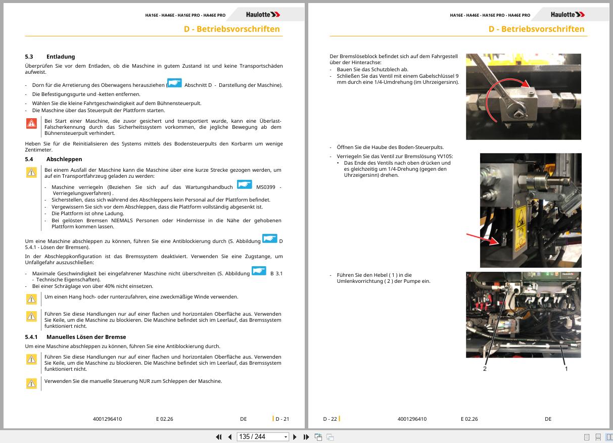613x443 pixels.
Task: Click yellow caution icon beside 'Bei einem Ausfall'
Action: tap(31, 173)
